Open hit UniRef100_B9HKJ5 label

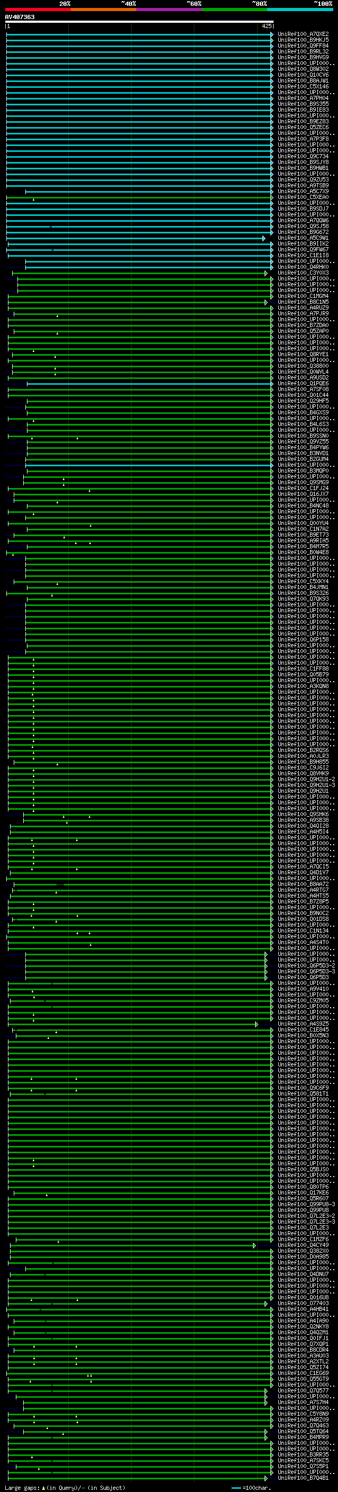click(x=303, y=40)
